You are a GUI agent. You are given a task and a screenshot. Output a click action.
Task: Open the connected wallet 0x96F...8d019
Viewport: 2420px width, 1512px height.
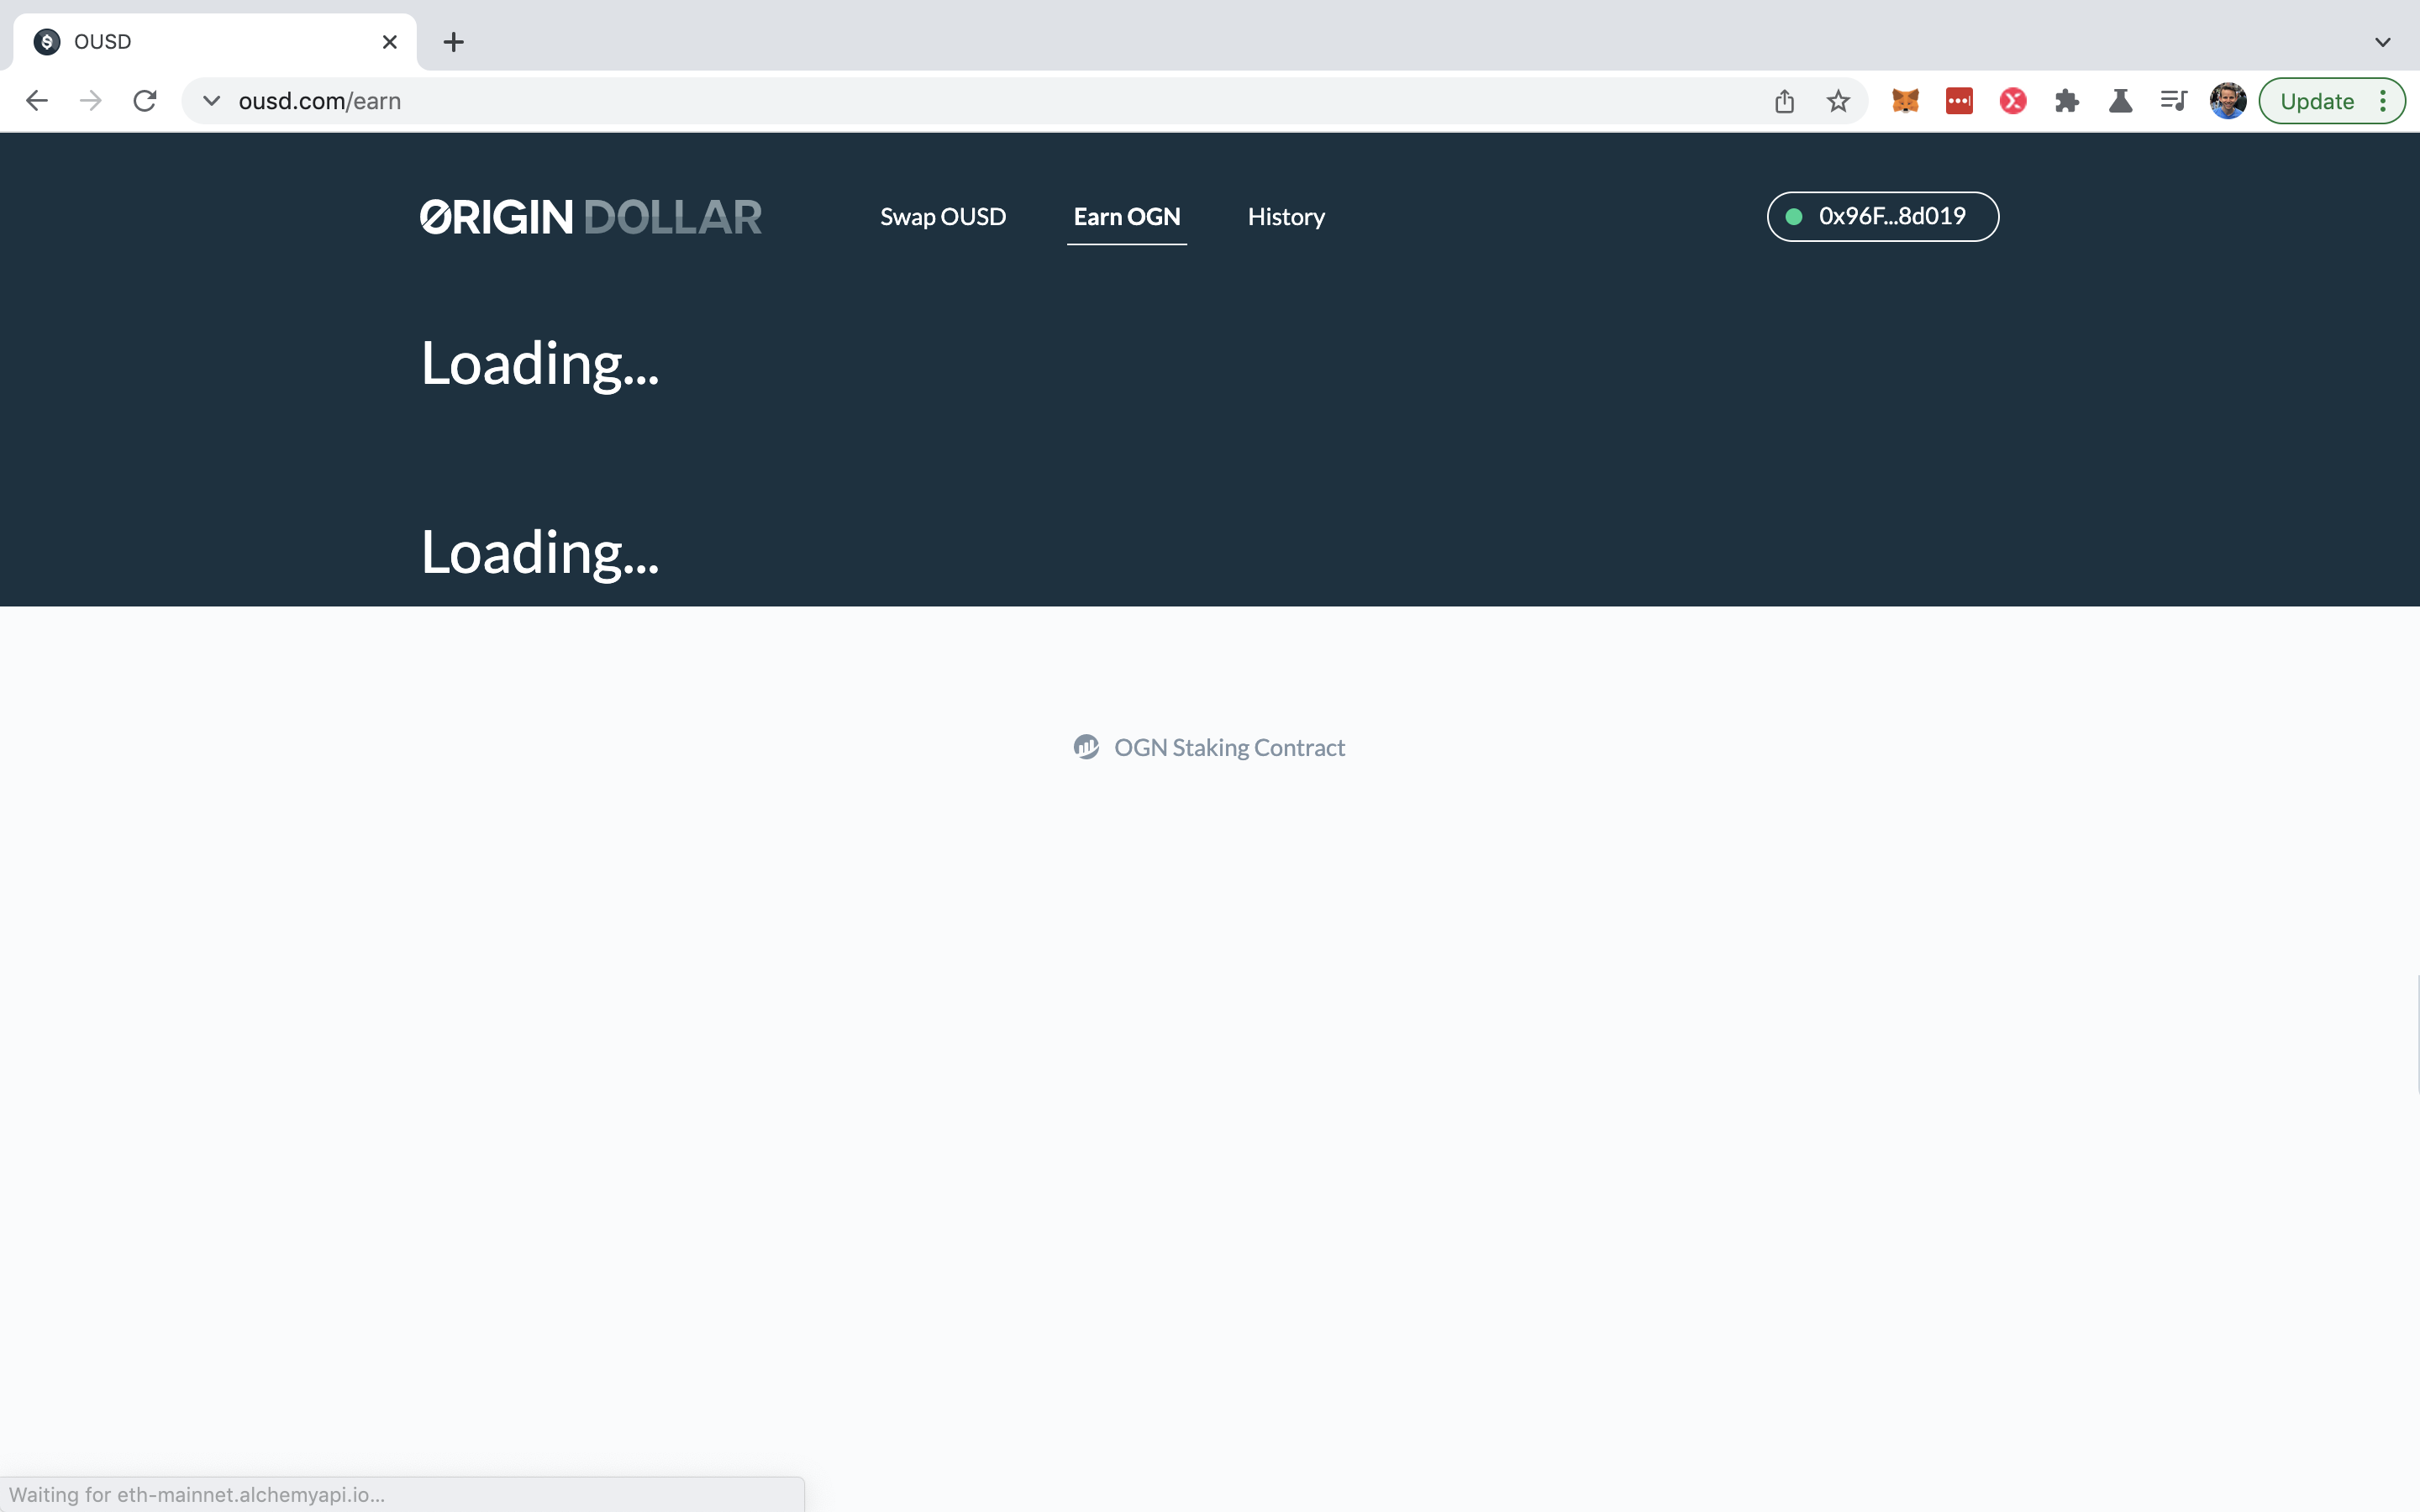(x=1883, y=216)
